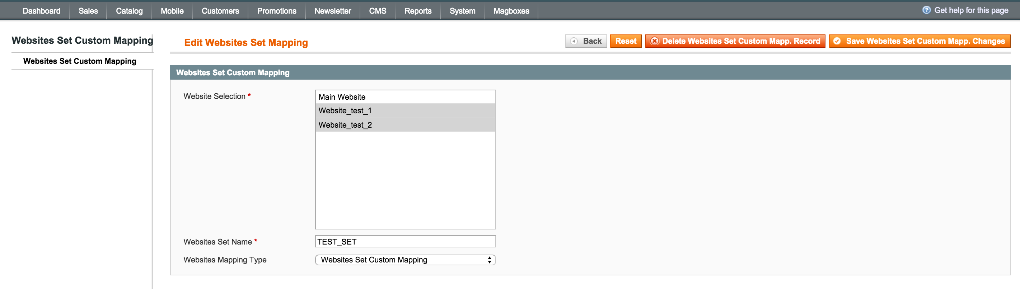Click Get help for this page link

pyautogui.click(x=971, y=10)
